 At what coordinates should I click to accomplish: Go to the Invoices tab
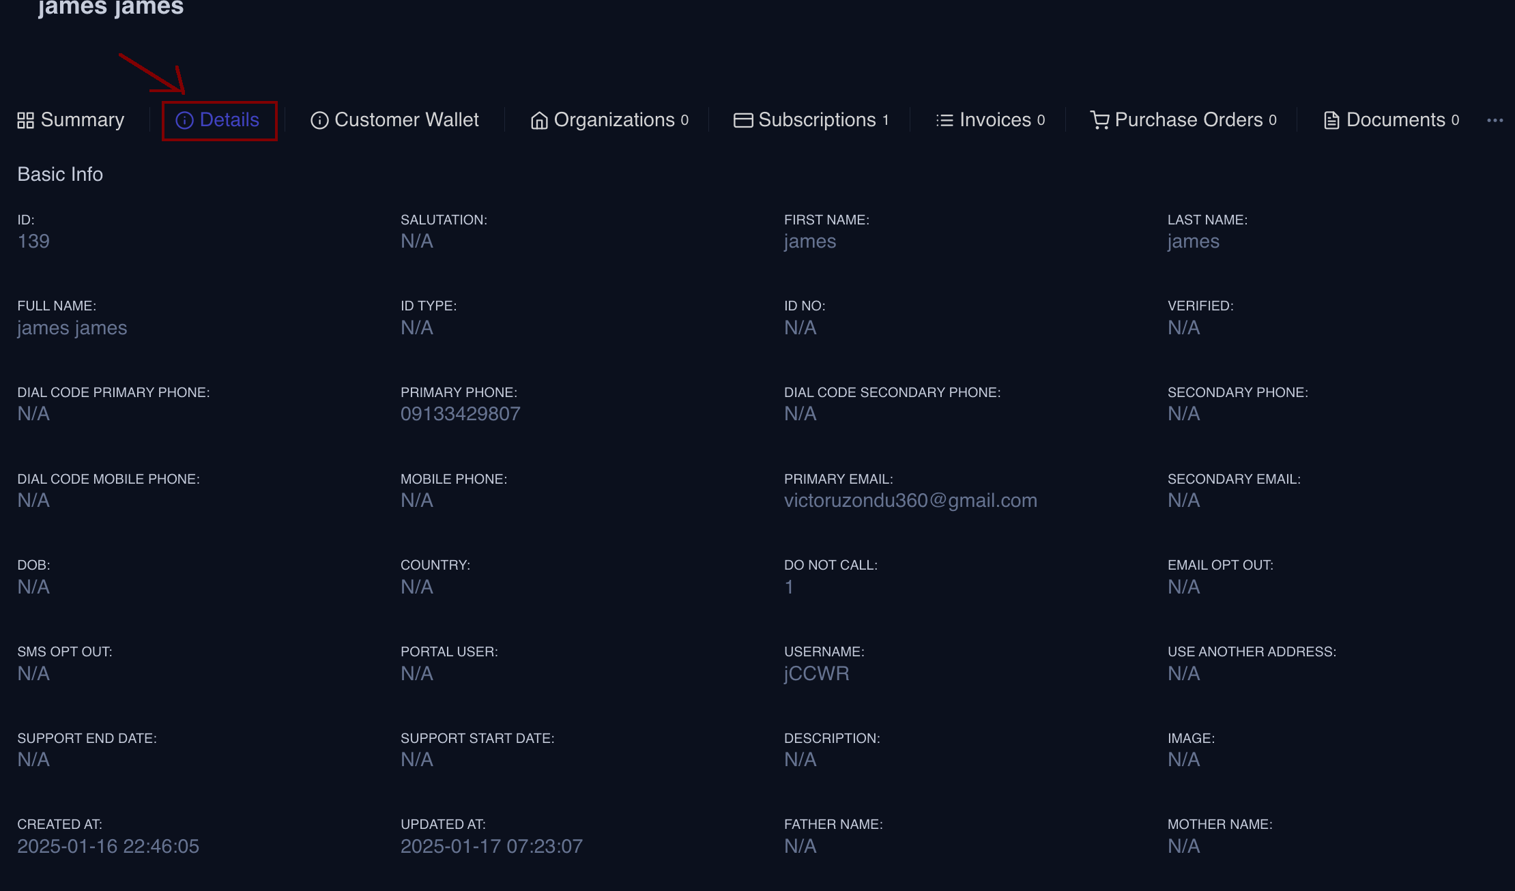pos(995,120)
